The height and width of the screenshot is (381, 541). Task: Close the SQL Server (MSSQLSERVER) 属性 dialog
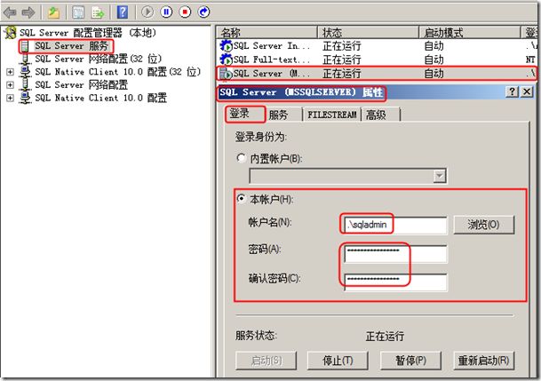pyautogui.click(x=527, y=91)
